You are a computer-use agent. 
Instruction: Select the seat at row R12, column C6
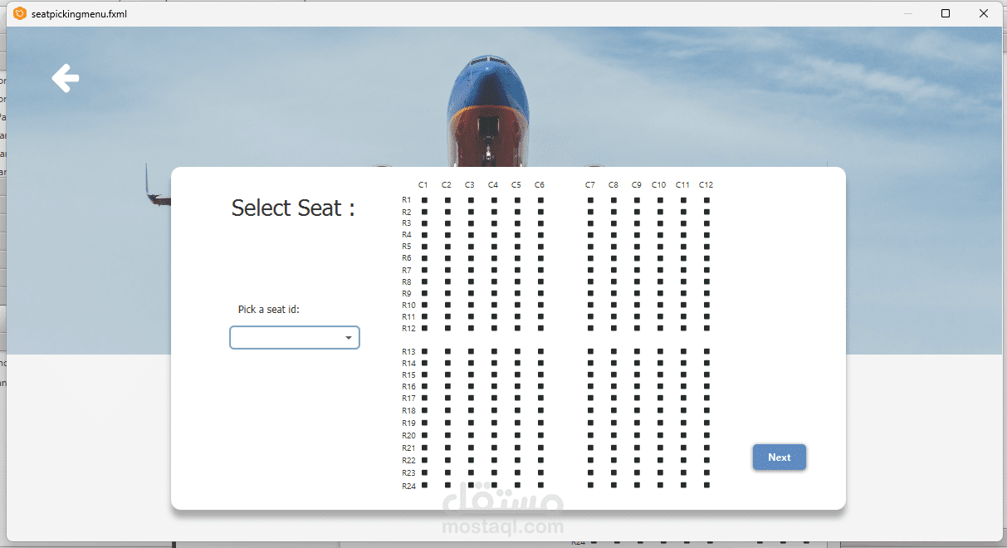pyautogui.click(x=540, y=328)
